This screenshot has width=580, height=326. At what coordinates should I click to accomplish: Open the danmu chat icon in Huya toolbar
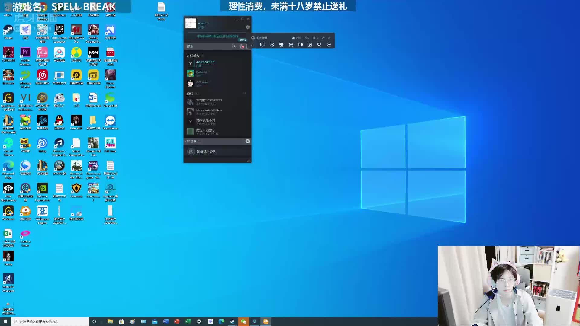262,45
